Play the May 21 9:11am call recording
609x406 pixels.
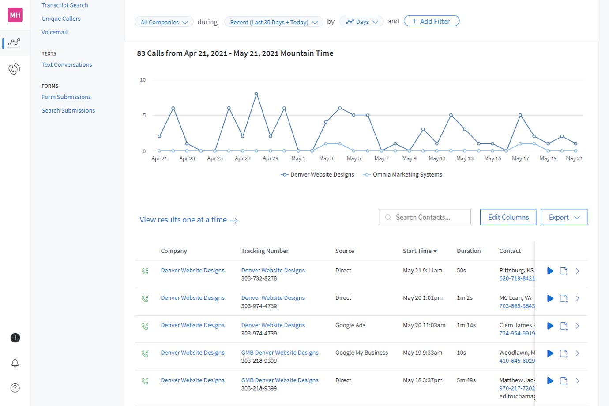pyautogui.click(x=550, y=271)
